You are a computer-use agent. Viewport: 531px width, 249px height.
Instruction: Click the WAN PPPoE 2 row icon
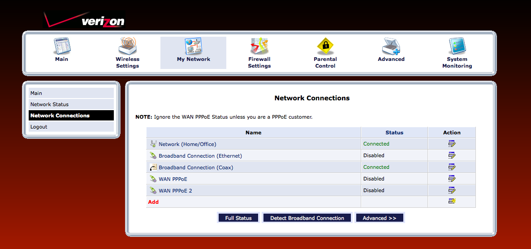pos(153,190)
